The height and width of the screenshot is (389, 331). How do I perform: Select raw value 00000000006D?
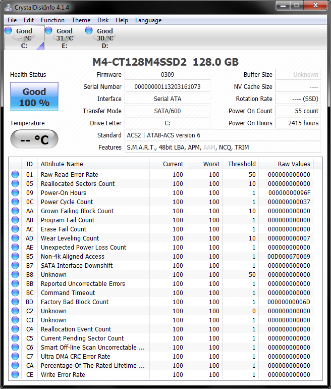tap(289, 302)
